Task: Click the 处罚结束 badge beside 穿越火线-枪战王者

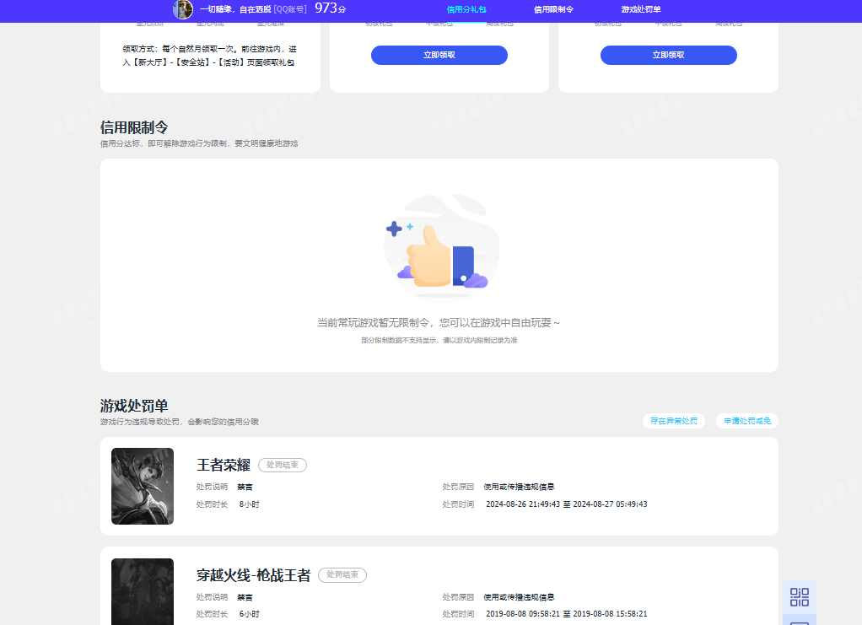Action: (342, 575)
